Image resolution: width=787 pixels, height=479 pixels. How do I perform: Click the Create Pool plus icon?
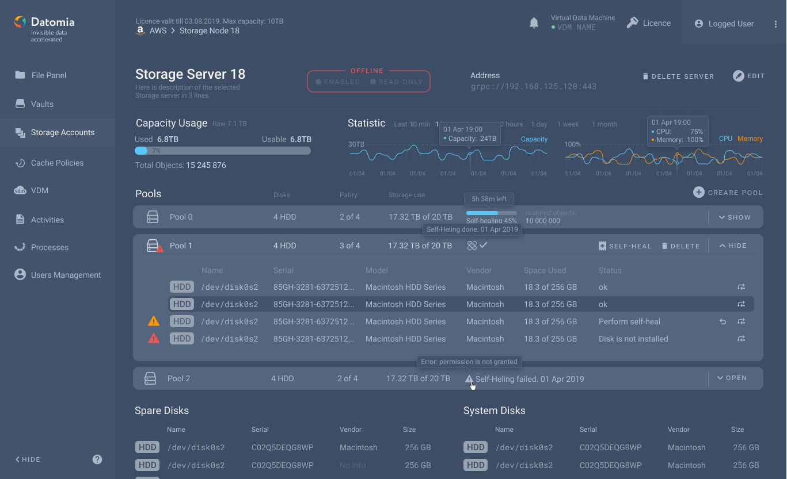698,193
